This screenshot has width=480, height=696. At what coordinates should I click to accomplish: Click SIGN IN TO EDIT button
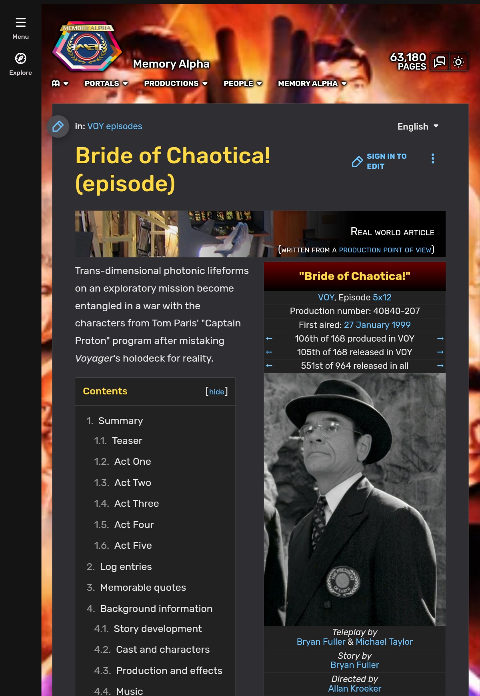click(379, 161)
